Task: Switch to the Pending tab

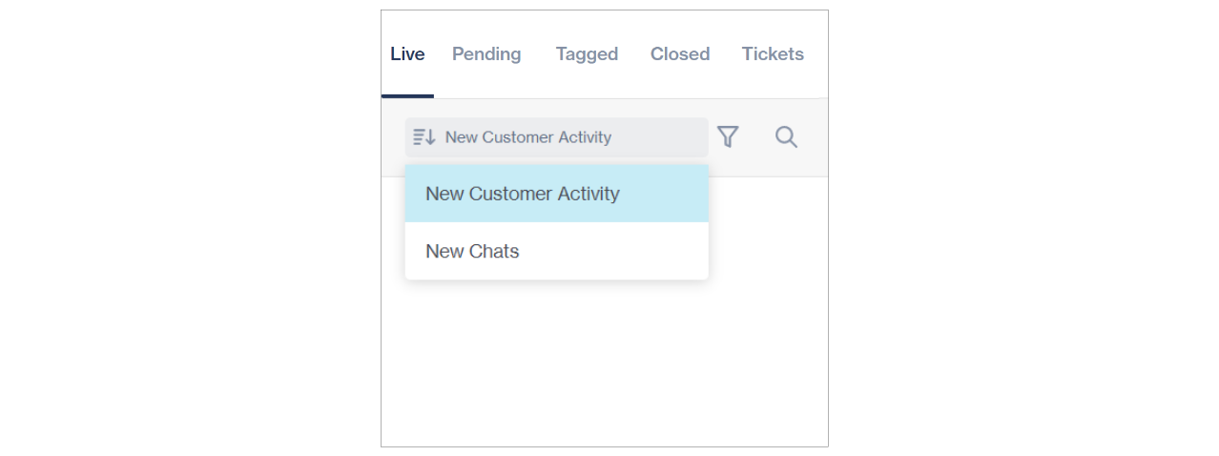Action: click(486, 54)
